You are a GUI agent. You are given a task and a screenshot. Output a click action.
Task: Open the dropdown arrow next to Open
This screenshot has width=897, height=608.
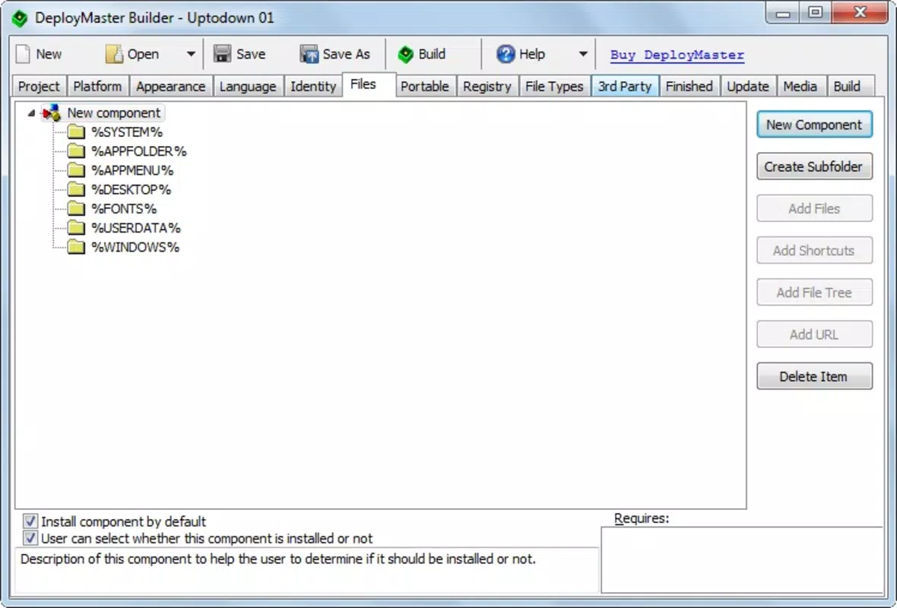click(191, 54)
